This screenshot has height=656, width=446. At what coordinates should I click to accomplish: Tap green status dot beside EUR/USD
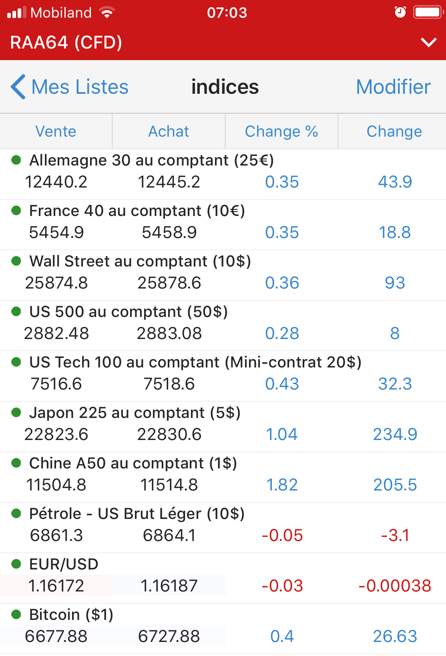[x=16, y=564]
